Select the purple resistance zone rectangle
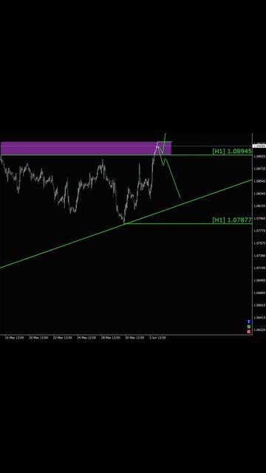 pos(86,148)
